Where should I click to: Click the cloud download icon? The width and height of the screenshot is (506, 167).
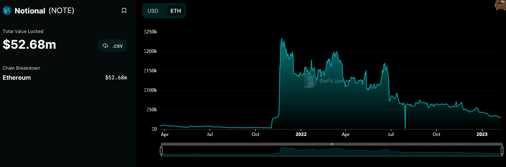click(105, 46)
